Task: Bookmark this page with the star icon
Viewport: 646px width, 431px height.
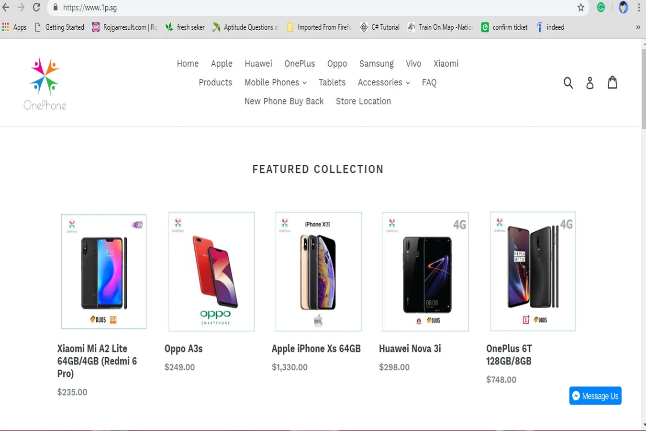Action: [x=580, y=7]
